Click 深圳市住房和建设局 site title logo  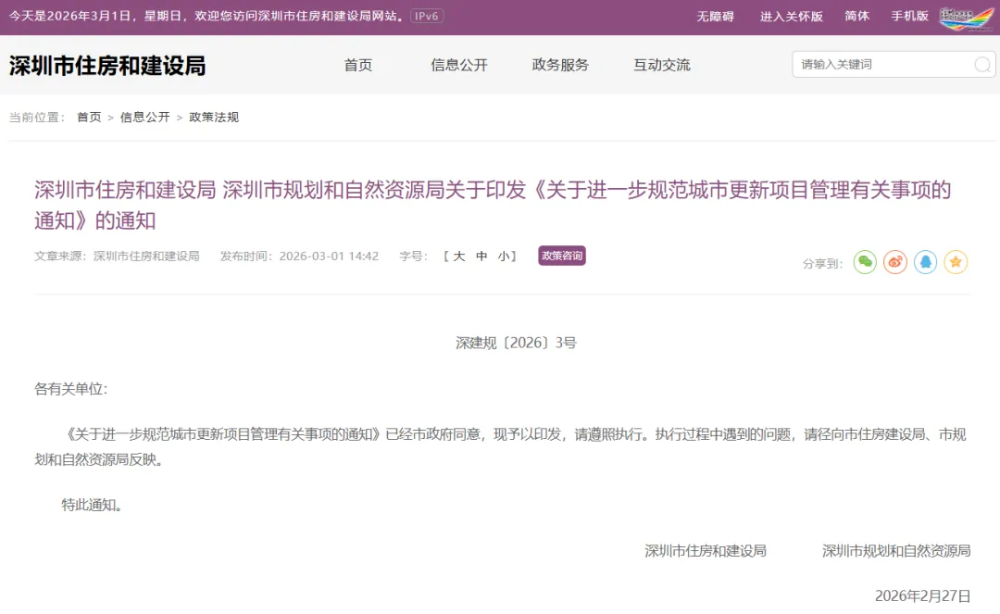[x=107, y=66]
